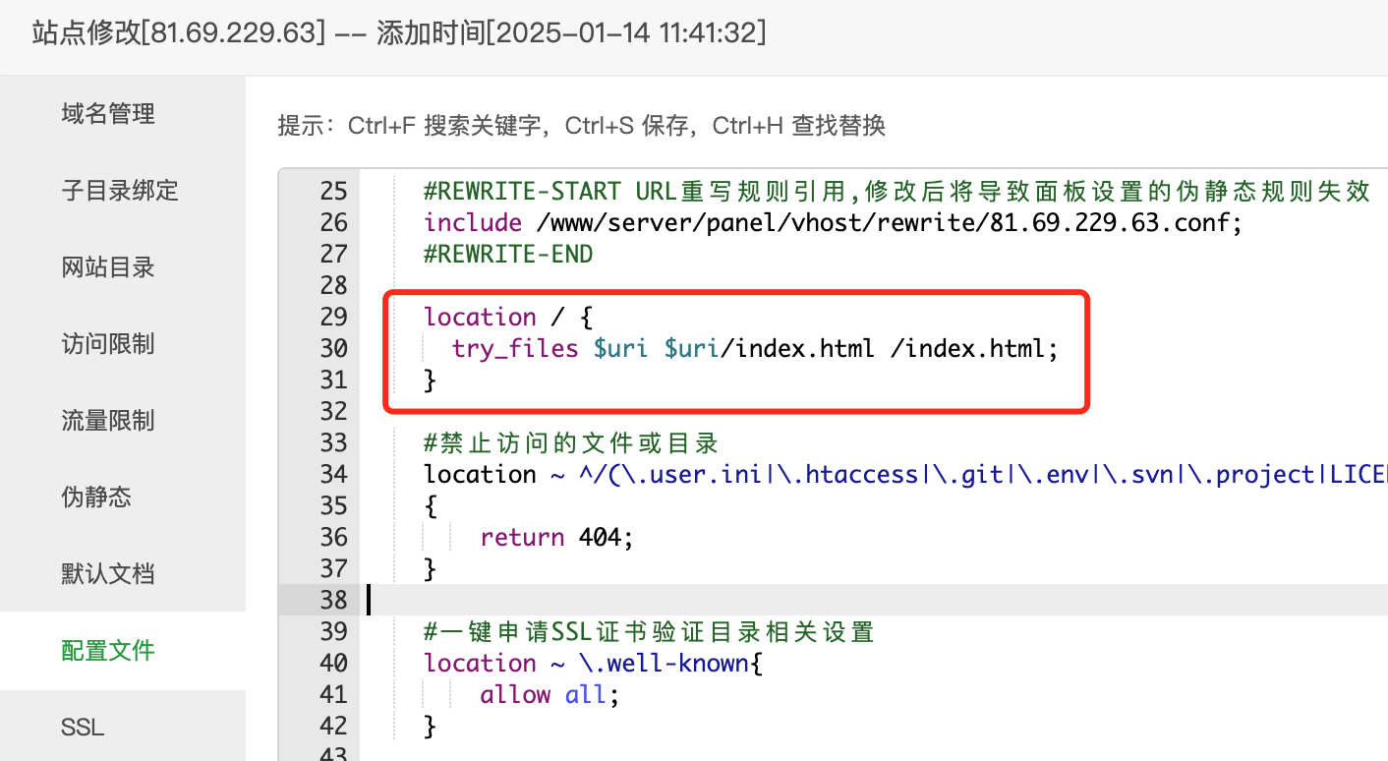Click the "return 404;" statement
The height and width of the screenshot is (761, 1388).
click(557, 537)
